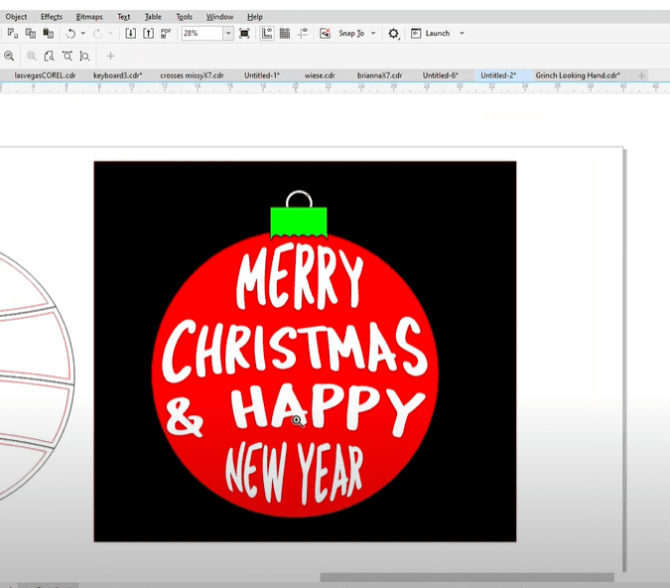Click the Paste icon in toolbar

tap(50, 33)
